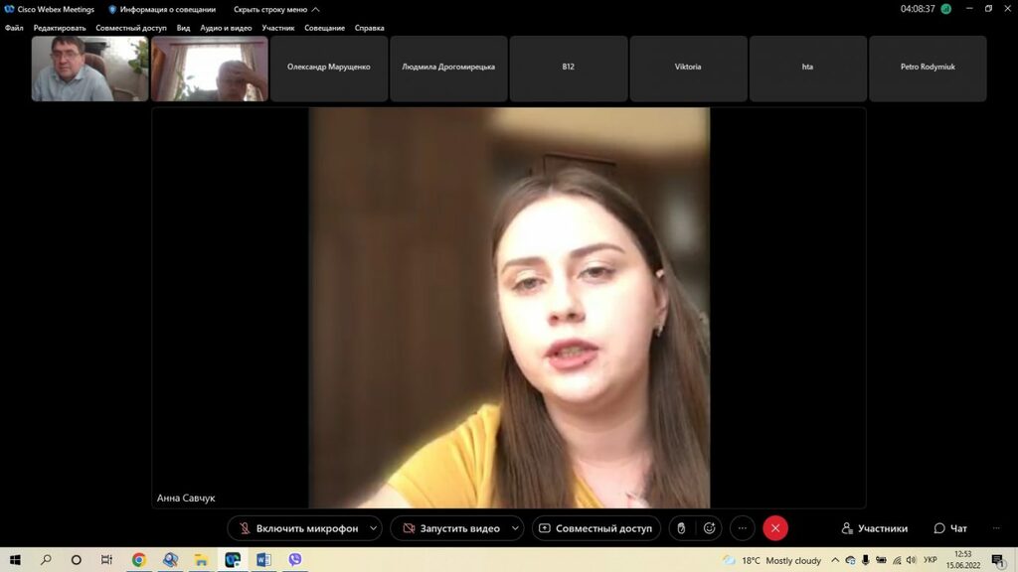Open the Чат chat panel
Image resolution: width=1018 pixels, height=572 pixels.
(950, 528)
